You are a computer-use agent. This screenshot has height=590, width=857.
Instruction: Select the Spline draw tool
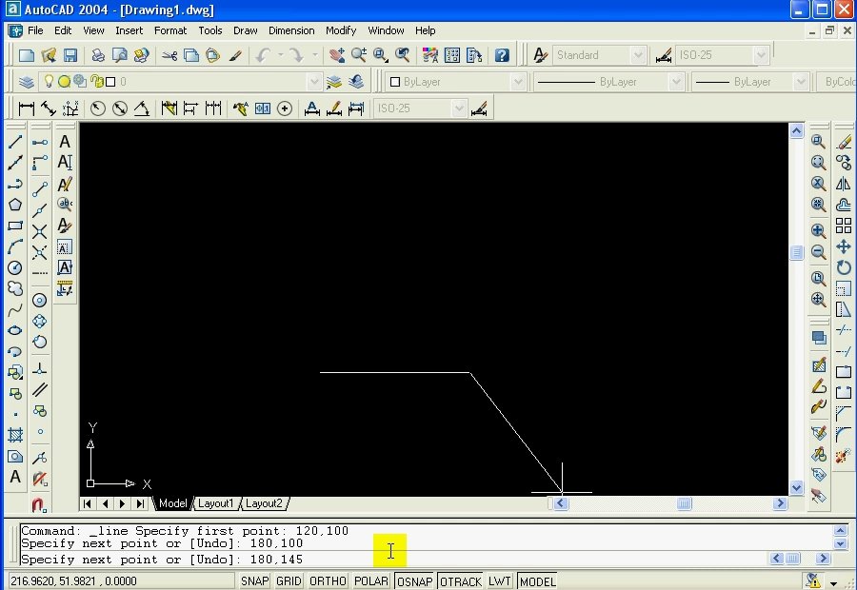[x=15, y=310]
